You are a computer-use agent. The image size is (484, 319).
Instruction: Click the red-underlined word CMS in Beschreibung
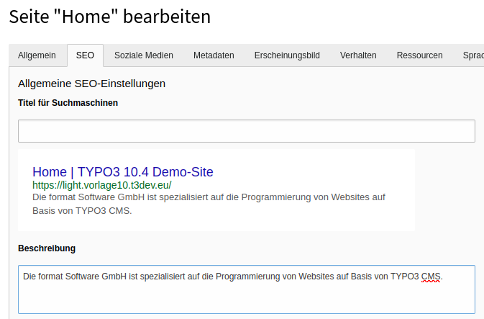[x=431, y=277]
